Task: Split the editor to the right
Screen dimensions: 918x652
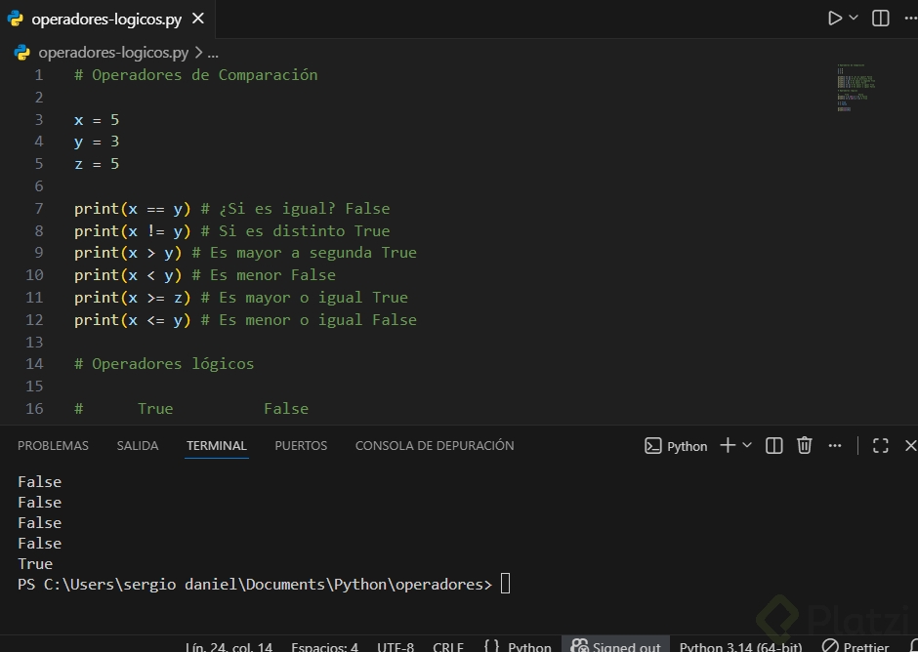Action: coord(881,19)
